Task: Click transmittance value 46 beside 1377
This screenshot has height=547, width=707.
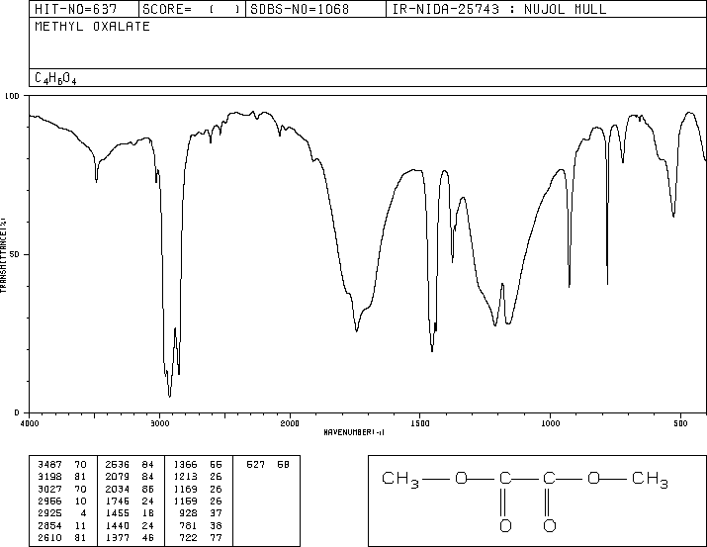Action: 148,537
